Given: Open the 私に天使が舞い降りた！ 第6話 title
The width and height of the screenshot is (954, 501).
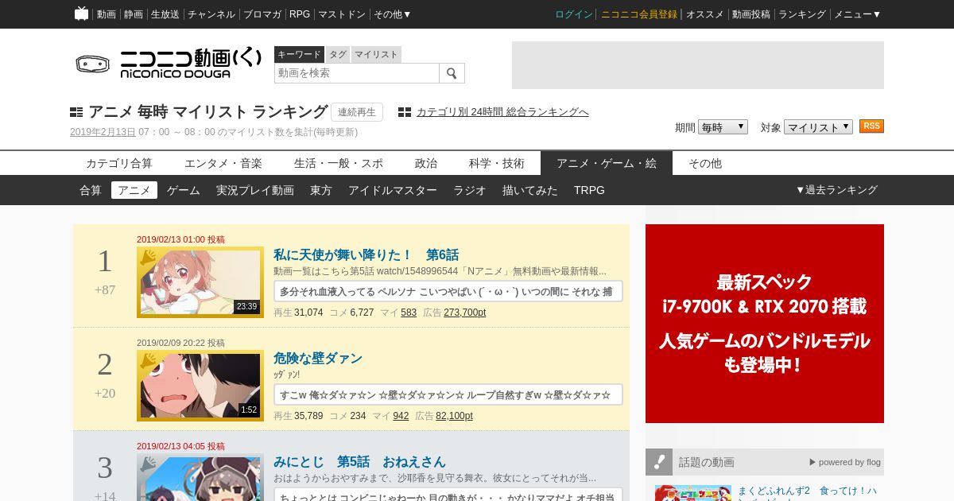Looking at the screenshot, I should 366,255.
